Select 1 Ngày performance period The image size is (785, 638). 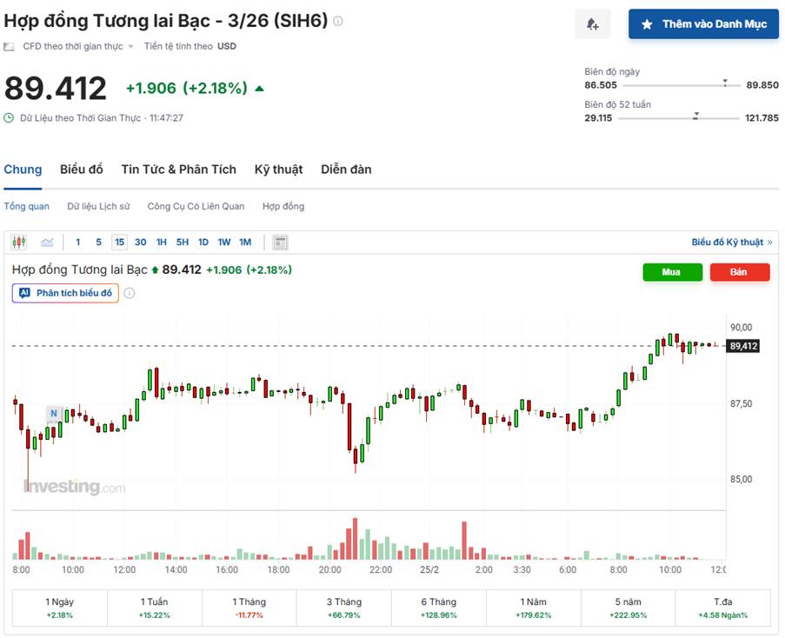(x=60, y=608)
